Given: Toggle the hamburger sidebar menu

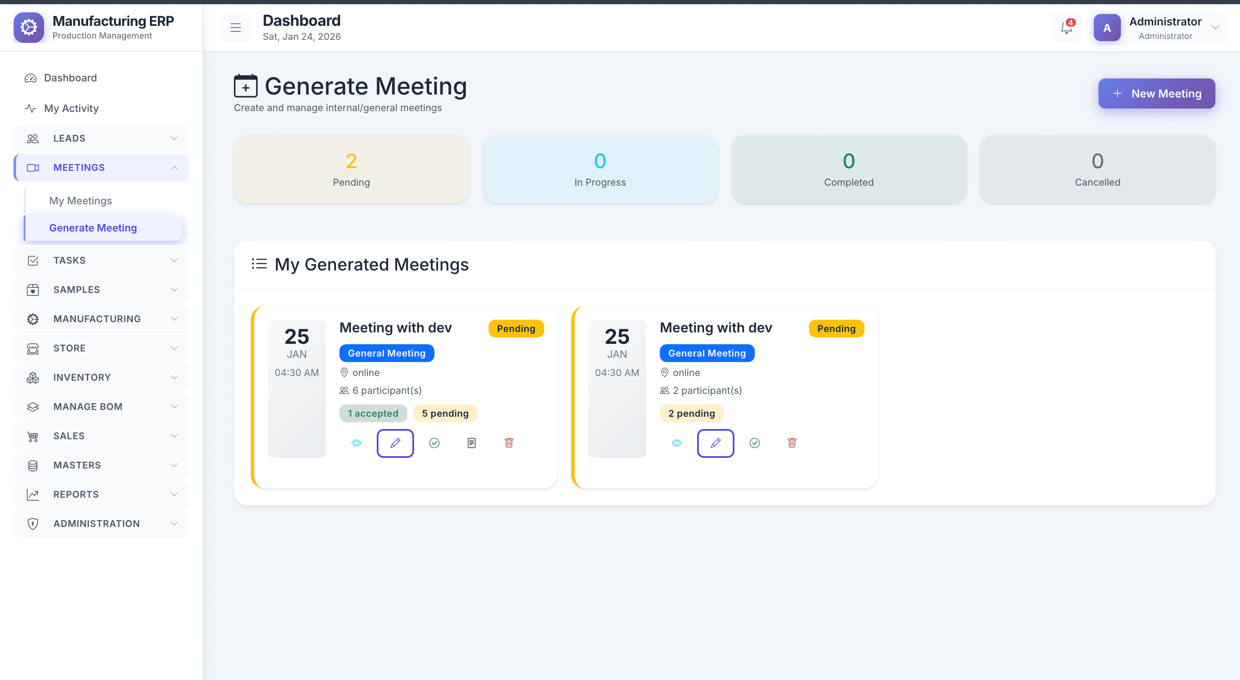Looking at the screenshot, I should pos(235,28).
